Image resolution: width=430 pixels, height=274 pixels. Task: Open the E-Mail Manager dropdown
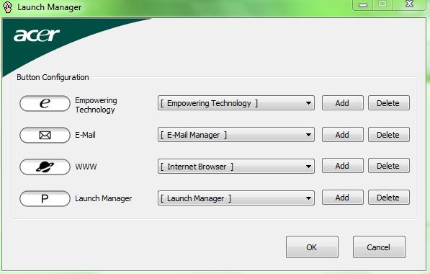pos(236,135)
